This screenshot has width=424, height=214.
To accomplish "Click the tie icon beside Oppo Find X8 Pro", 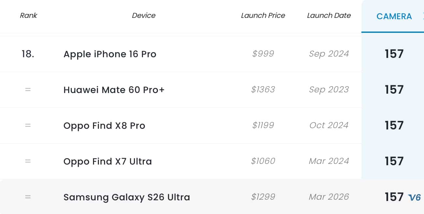I will [x=28, y=126].
